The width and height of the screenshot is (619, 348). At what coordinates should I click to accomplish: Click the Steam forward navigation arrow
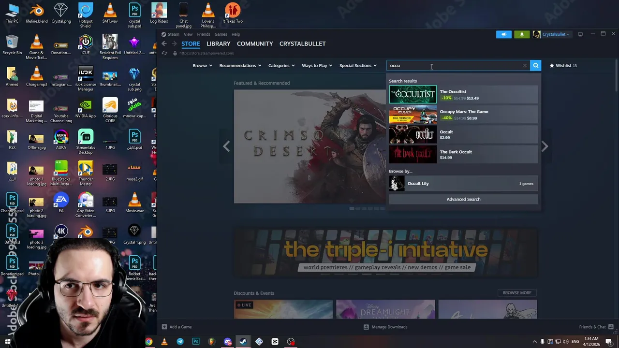[175, 43]
